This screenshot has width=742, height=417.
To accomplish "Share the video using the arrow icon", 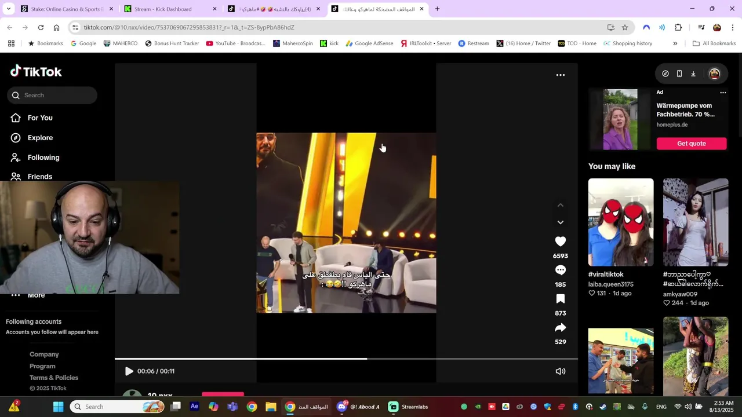I will (x=560, y=328).
